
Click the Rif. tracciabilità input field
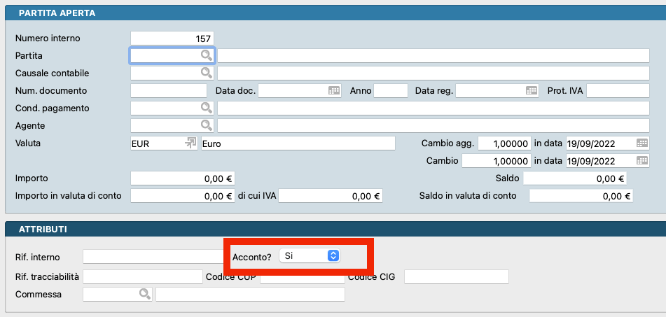(x=142, y=277)
